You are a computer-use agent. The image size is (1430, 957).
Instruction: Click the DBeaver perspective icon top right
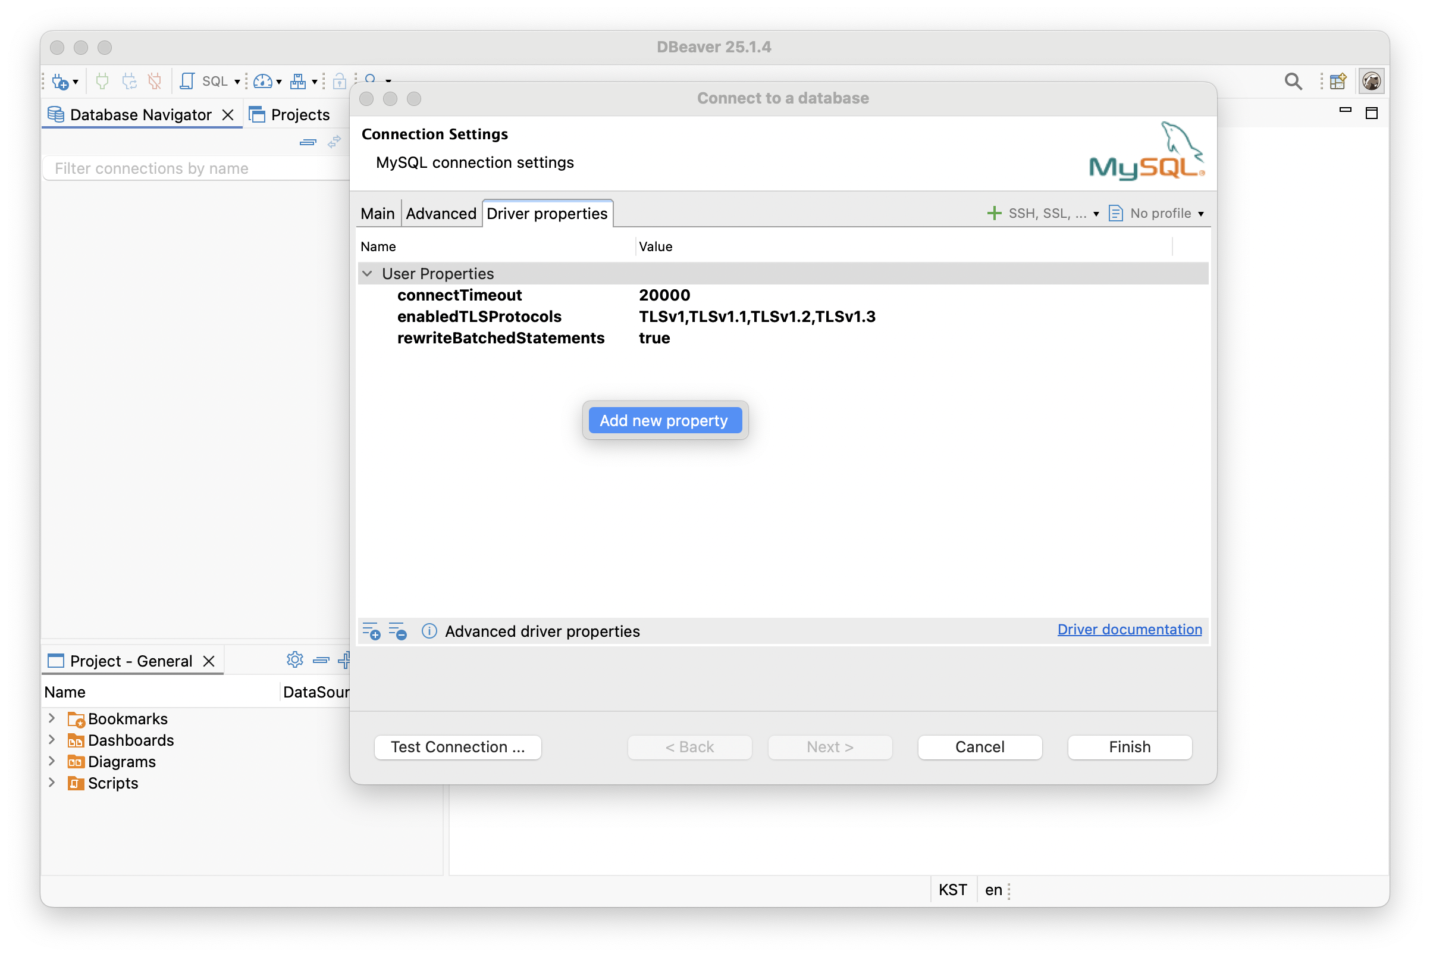(x=1371, y=81)
